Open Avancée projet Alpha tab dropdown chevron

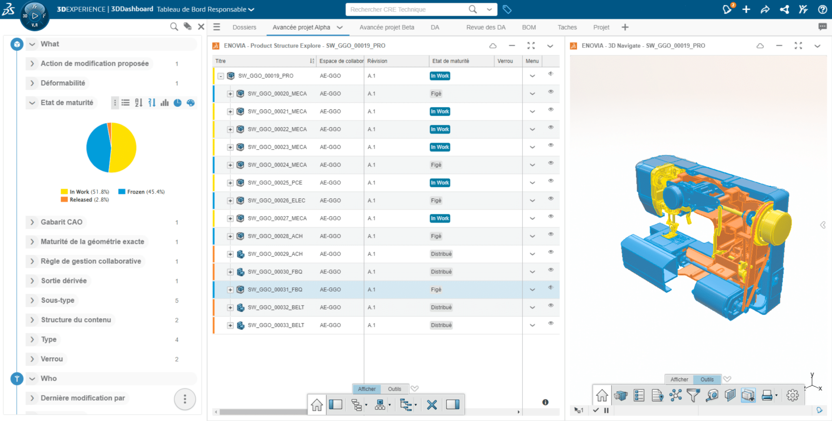[x=340, y=27]
